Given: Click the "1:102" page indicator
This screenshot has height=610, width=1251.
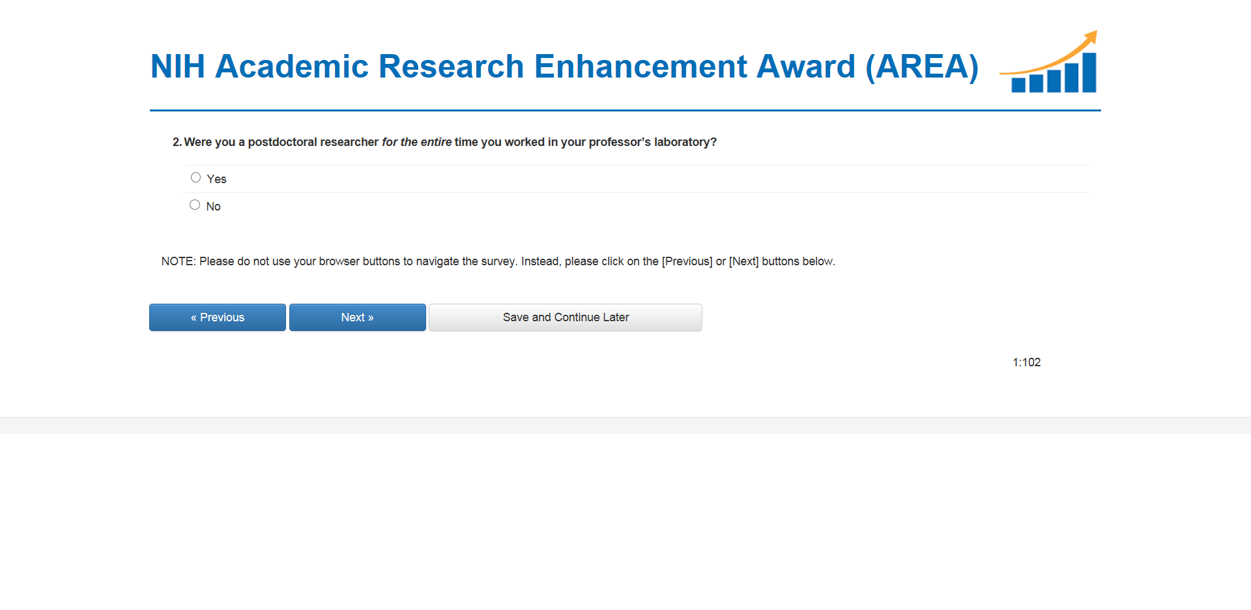Looking at the screenshot, I should coord(1026,362).
